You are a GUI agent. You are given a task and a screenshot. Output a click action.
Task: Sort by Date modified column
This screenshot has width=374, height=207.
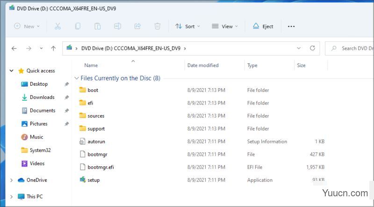pyautogui.click(x=203, y=65)
